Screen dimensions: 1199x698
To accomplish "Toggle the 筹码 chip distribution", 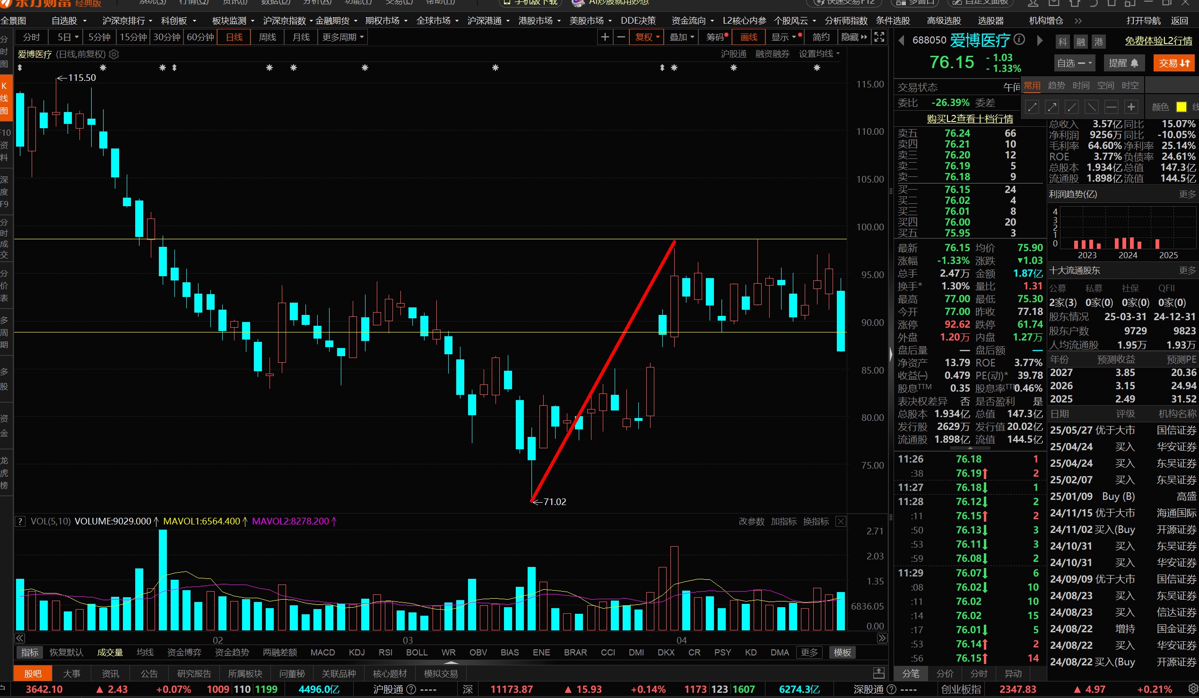I will click(x=716, y=37).
